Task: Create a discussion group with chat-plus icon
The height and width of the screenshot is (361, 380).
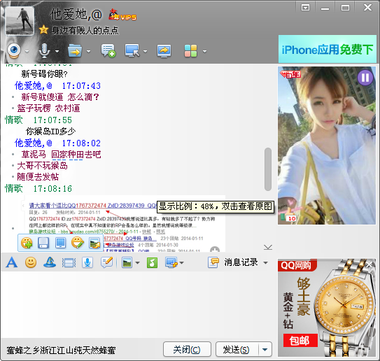Action: pyautogui.click(x=108, y=50)
